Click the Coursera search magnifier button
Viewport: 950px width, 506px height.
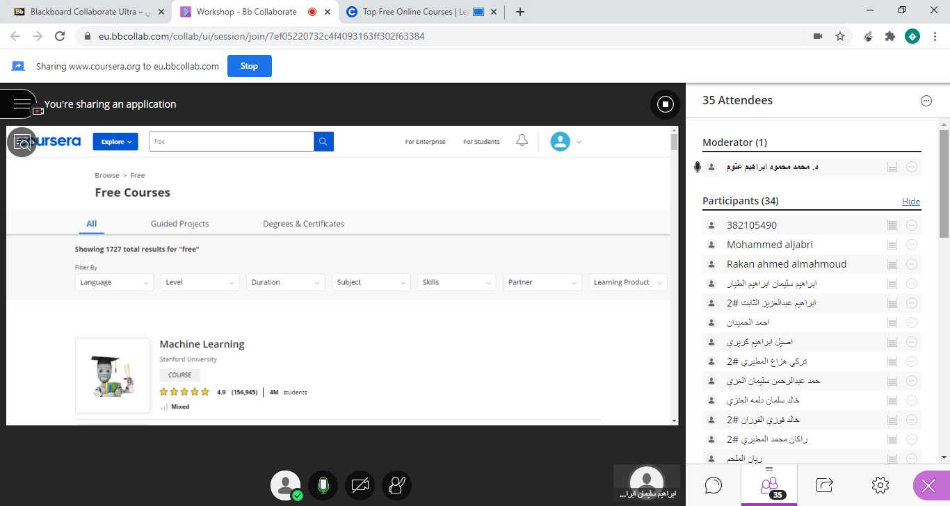323,142
